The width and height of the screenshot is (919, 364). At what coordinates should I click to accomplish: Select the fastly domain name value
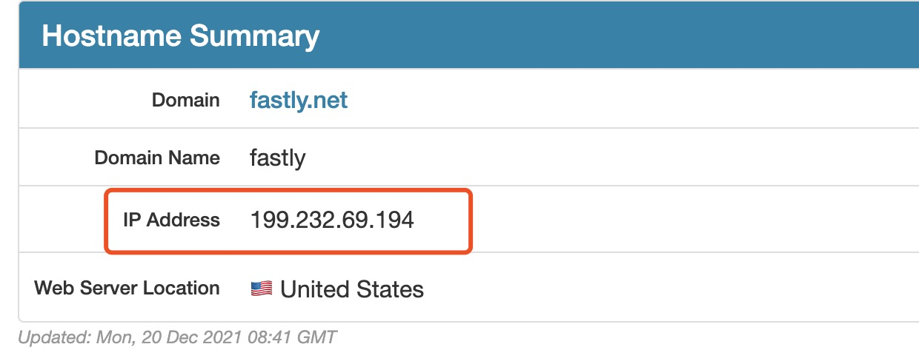(x=278, y=158)
